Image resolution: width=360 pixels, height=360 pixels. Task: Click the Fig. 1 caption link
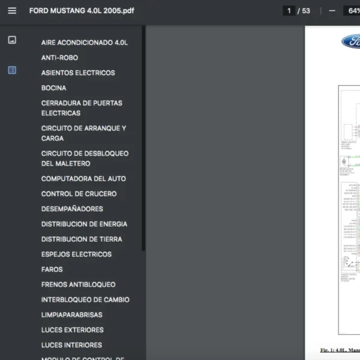click(x=340, y=350)
